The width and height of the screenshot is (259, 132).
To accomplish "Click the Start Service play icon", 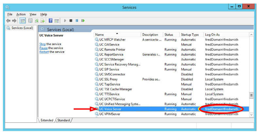I will [x=65, y=21].
